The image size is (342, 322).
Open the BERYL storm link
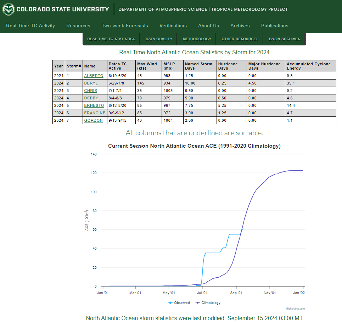(x=91, y=83)
